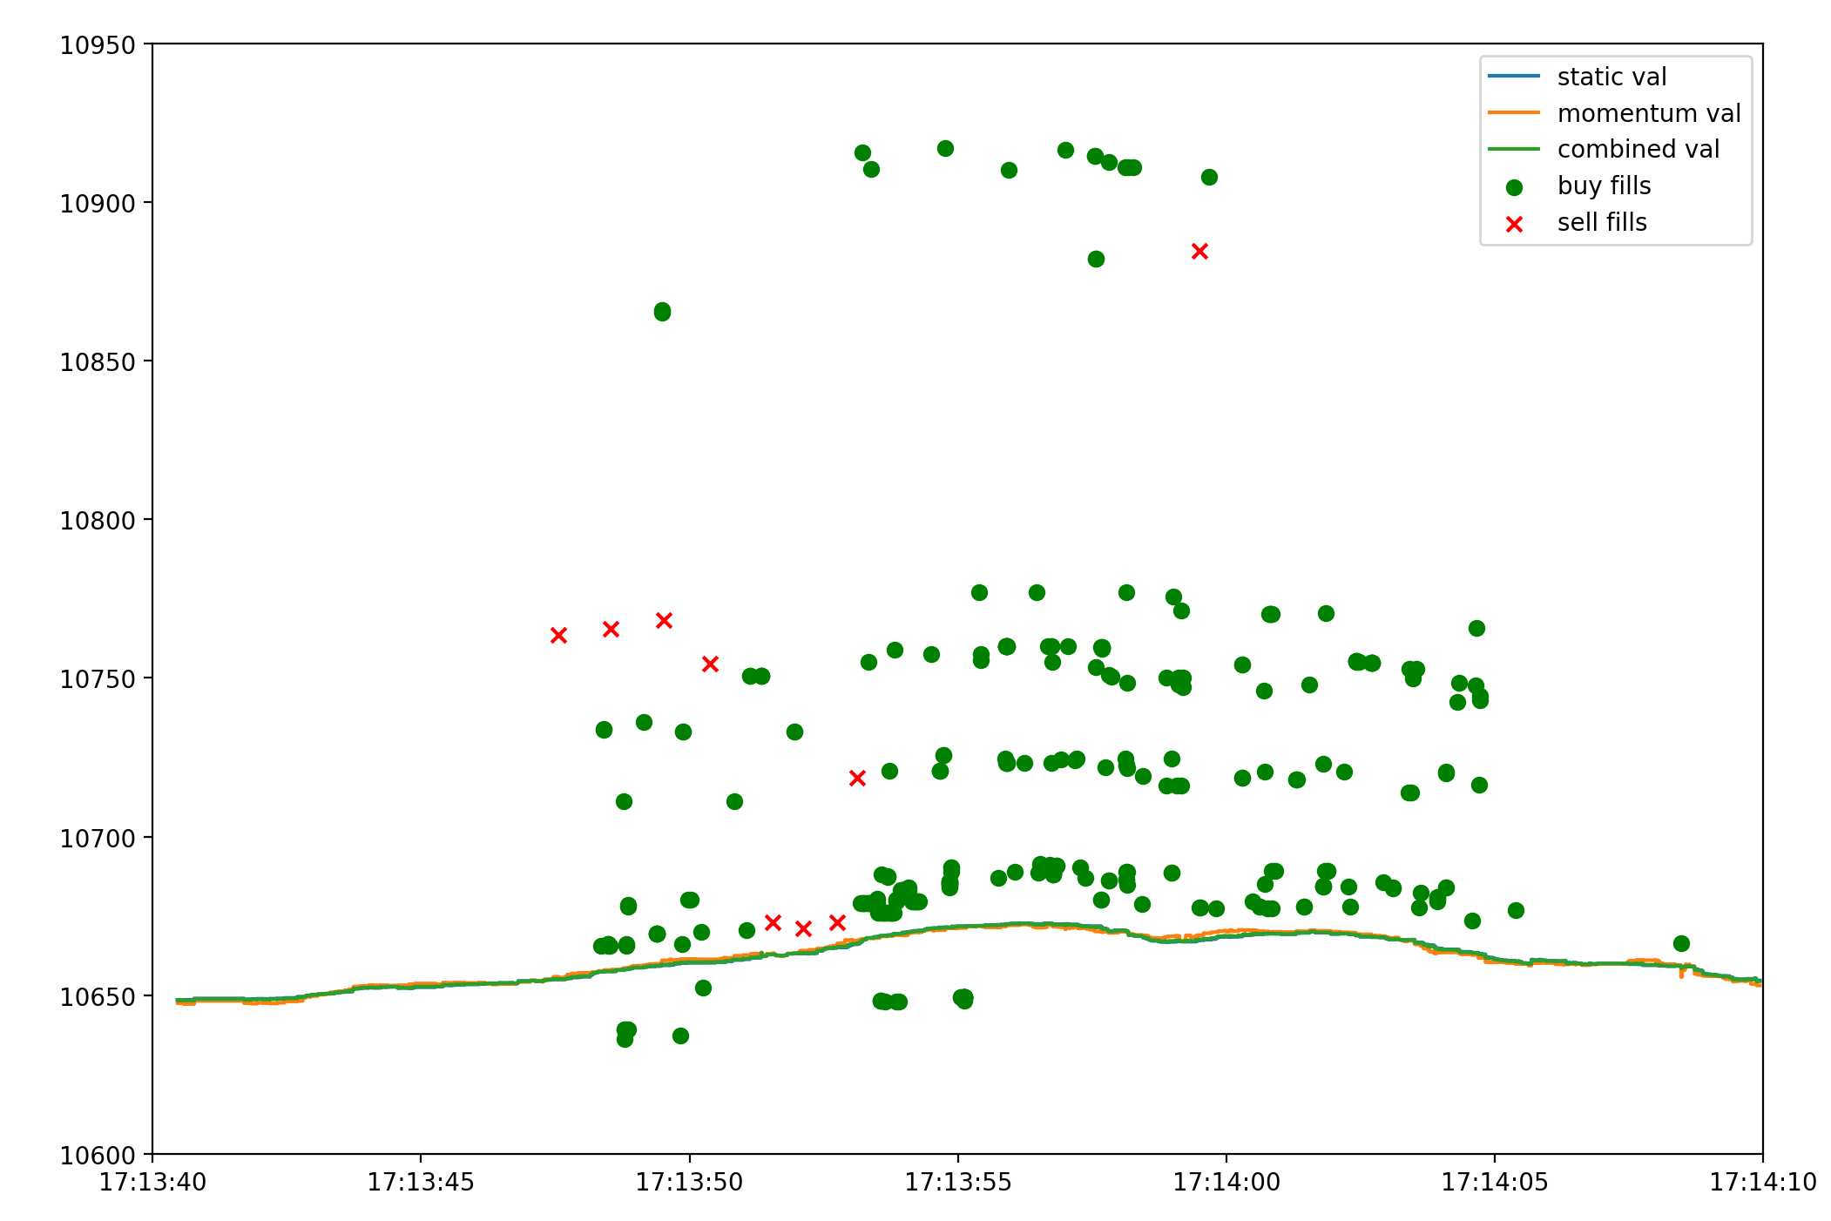The width and height of the screenshot is (1831, 1221).
Task: Click the 'static val' legend label
Action: (1611, 77)
